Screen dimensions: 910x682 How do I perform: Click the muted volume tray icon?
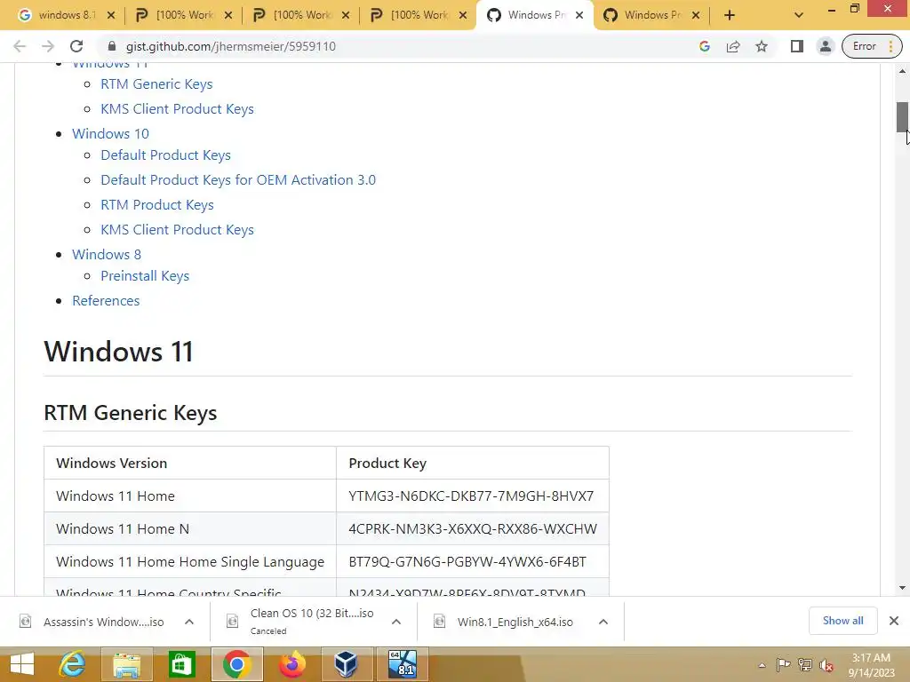[x=826, y=664]
